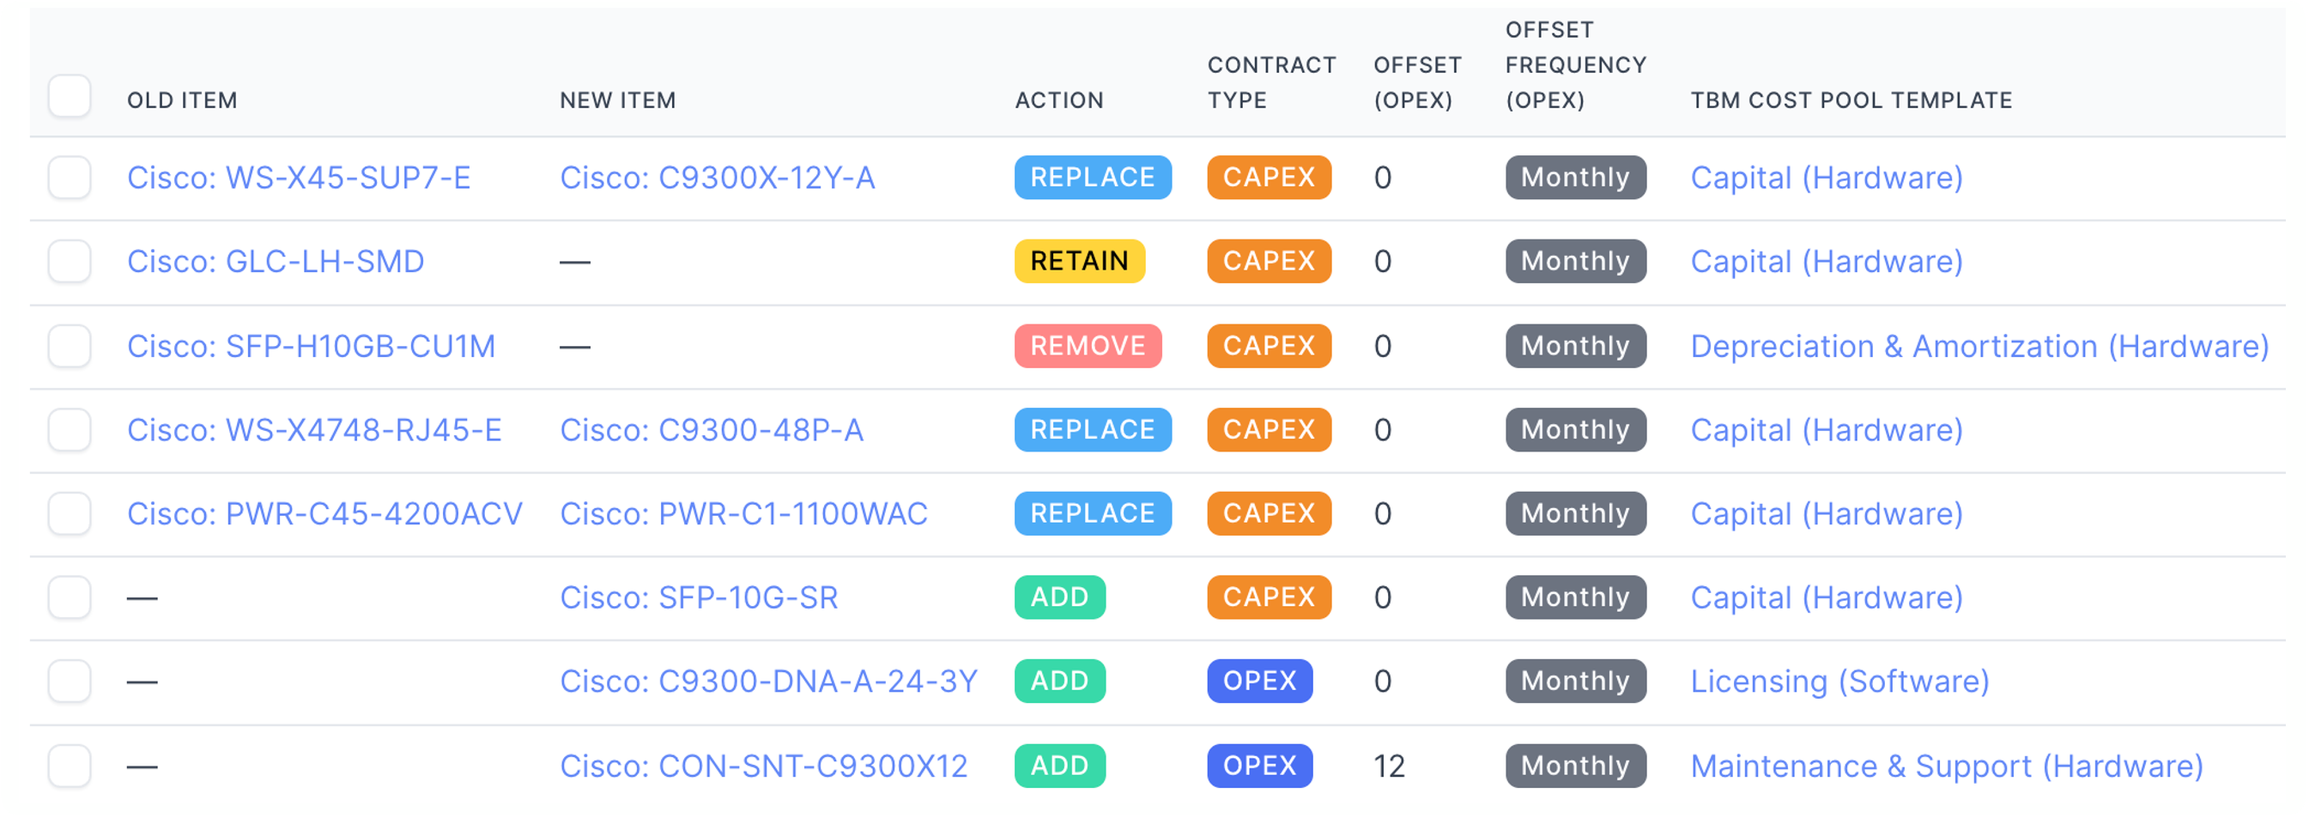Open Capital (Hardware) link in WS-X45-SUP7-E row
Screen dimensions: 2309x818
point(1826,178)
